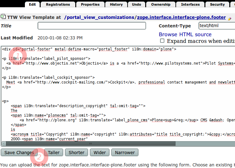Follow the /portal_view_customizations breadcrumb link
The width and height of the screenshot is (235, 168).
coord(100,17)
